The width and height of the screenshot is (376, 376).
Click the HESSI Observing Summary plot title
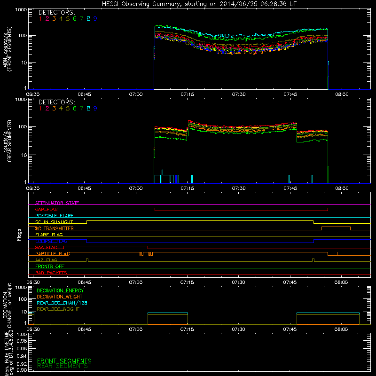tap(199, 4)
